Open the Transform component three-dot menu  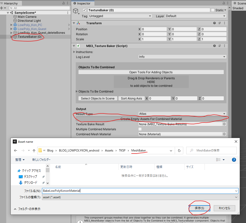[x=224, y=23]
